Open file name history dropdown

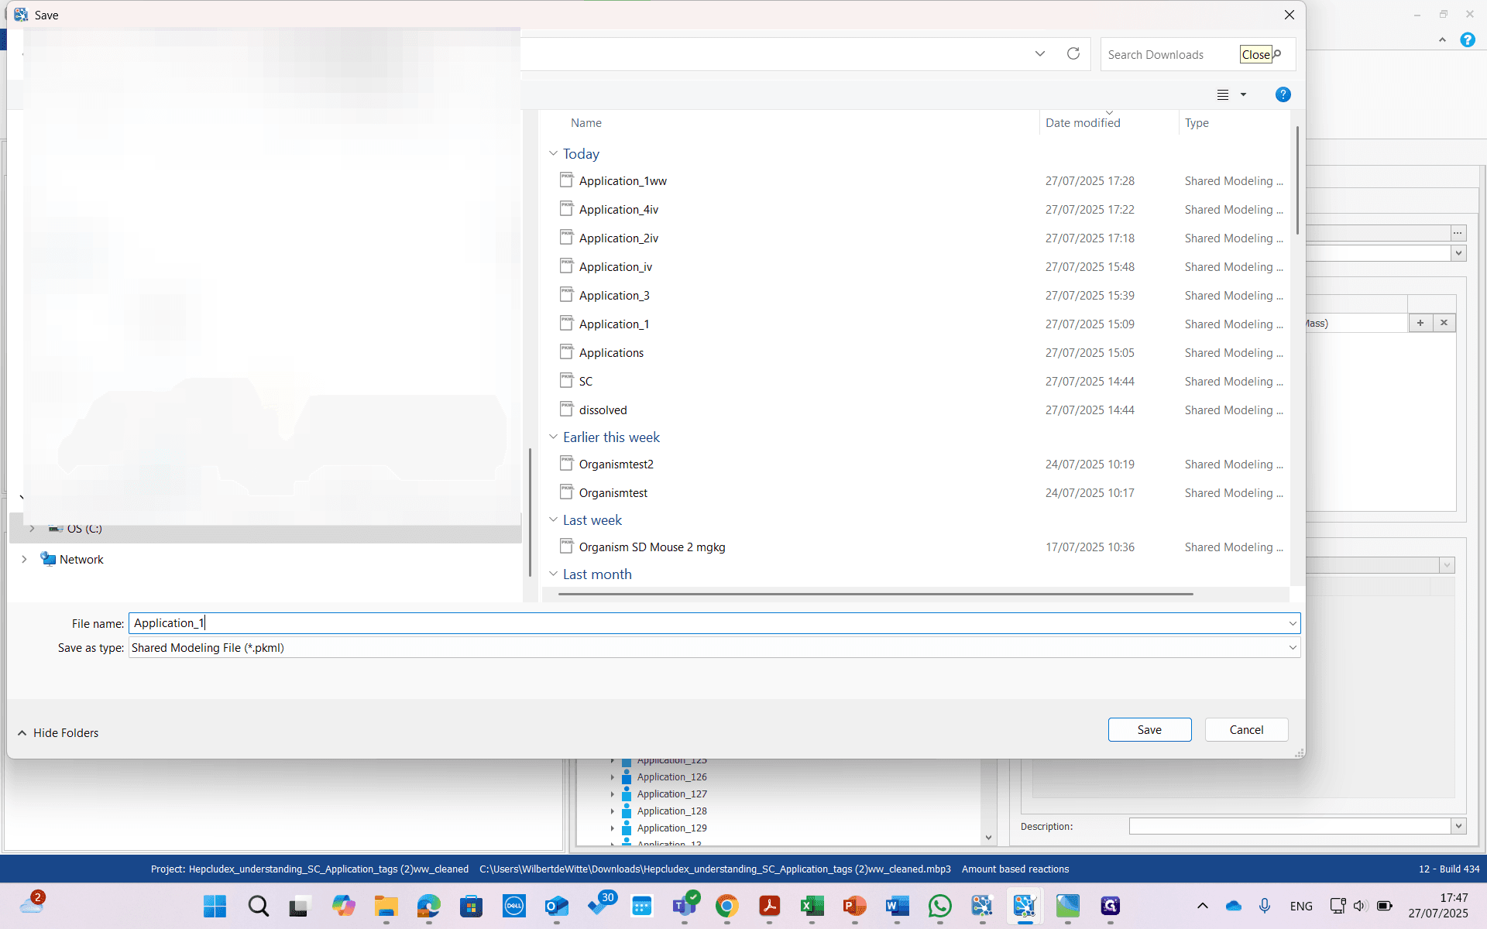(x=1292, y=623)
